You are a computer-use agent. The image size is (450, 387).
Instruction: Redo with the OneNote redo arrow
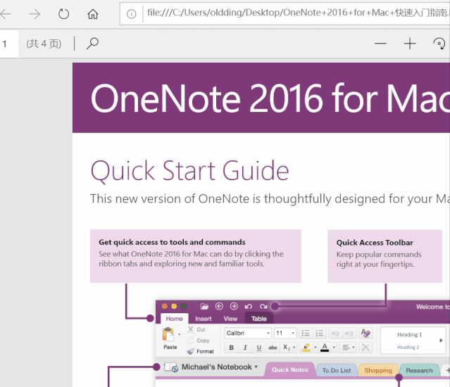(263, 307)
